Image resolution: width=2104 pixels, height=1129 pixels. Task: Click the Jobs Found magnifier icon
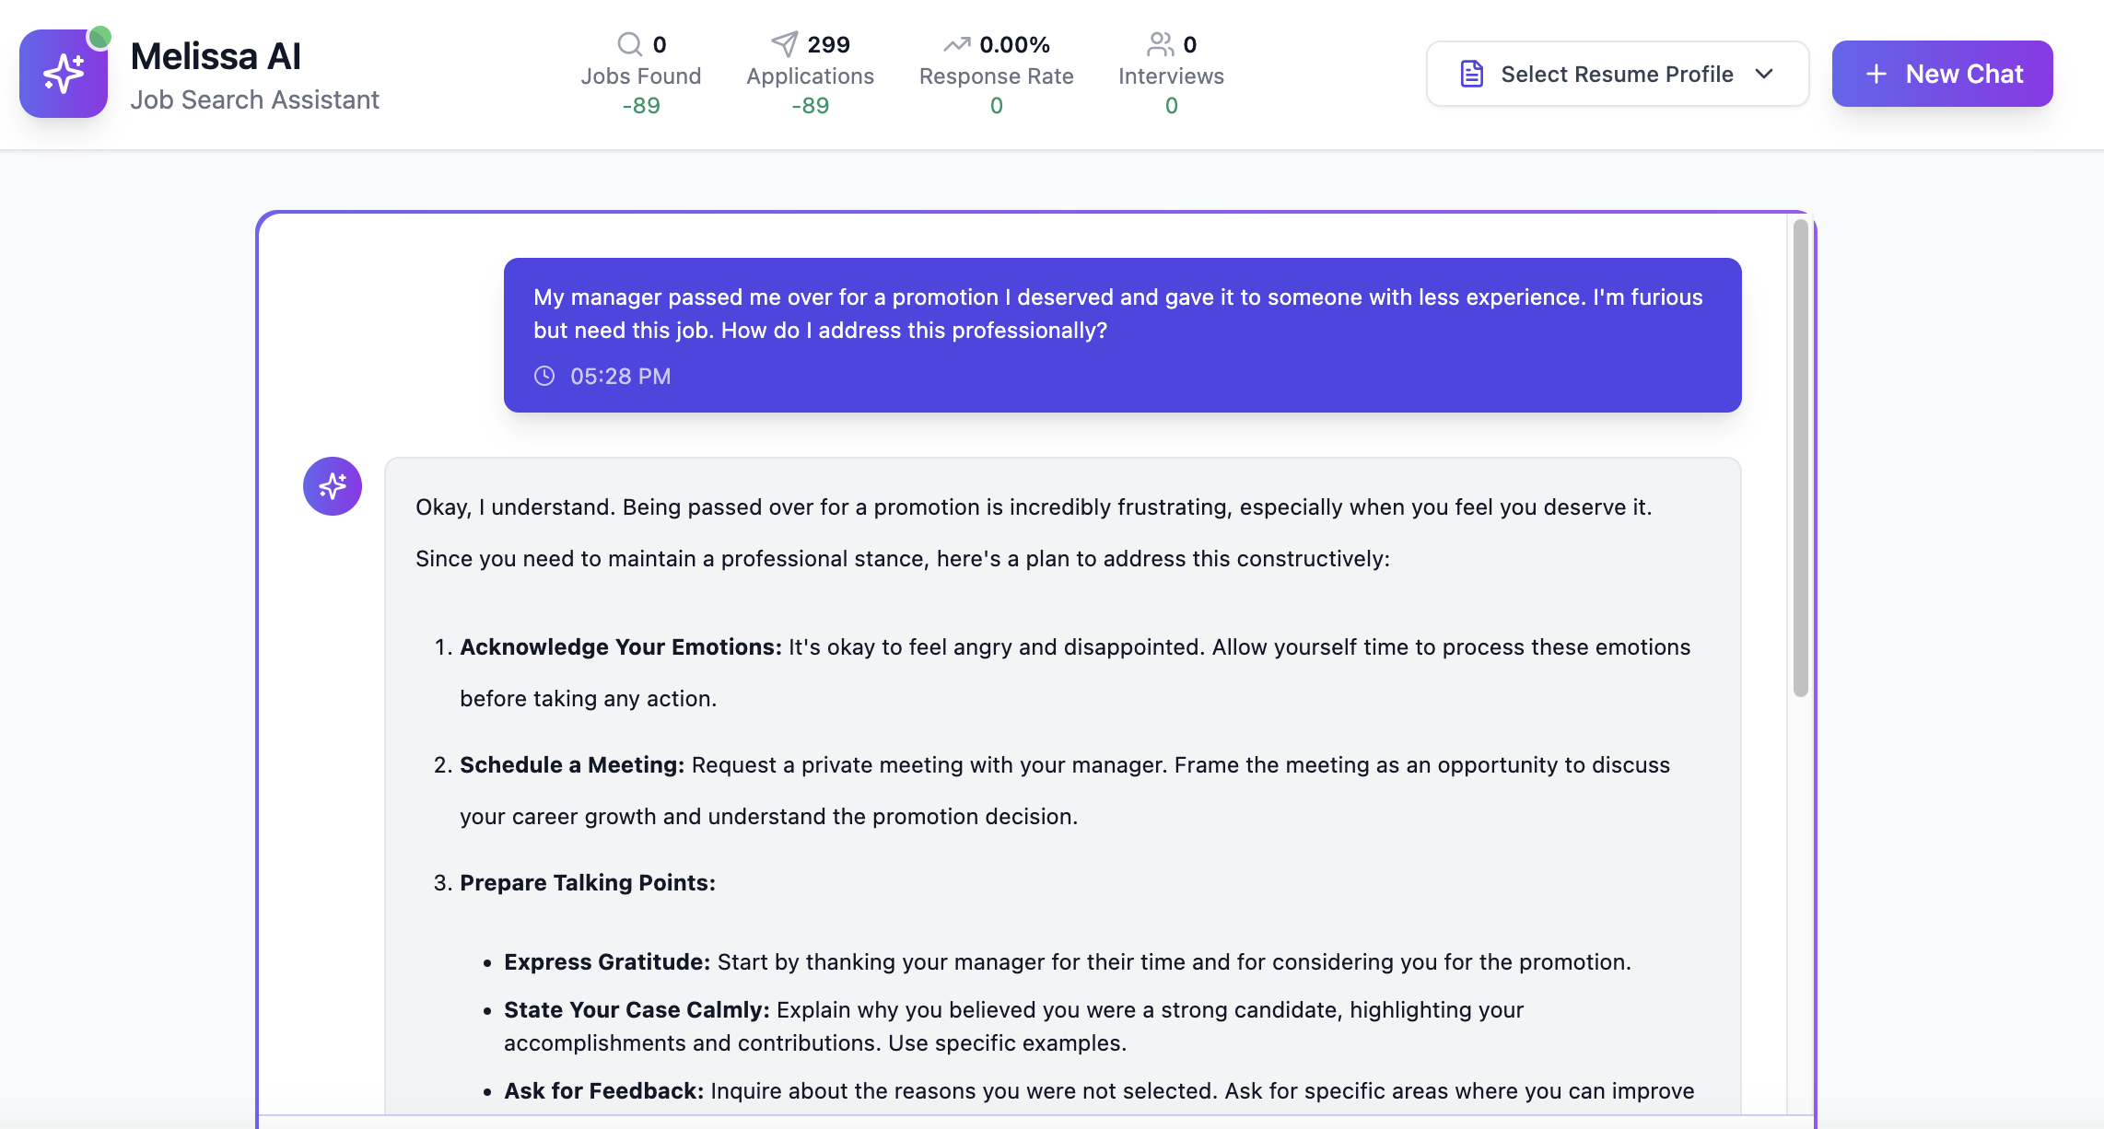(x=629, y=44)
